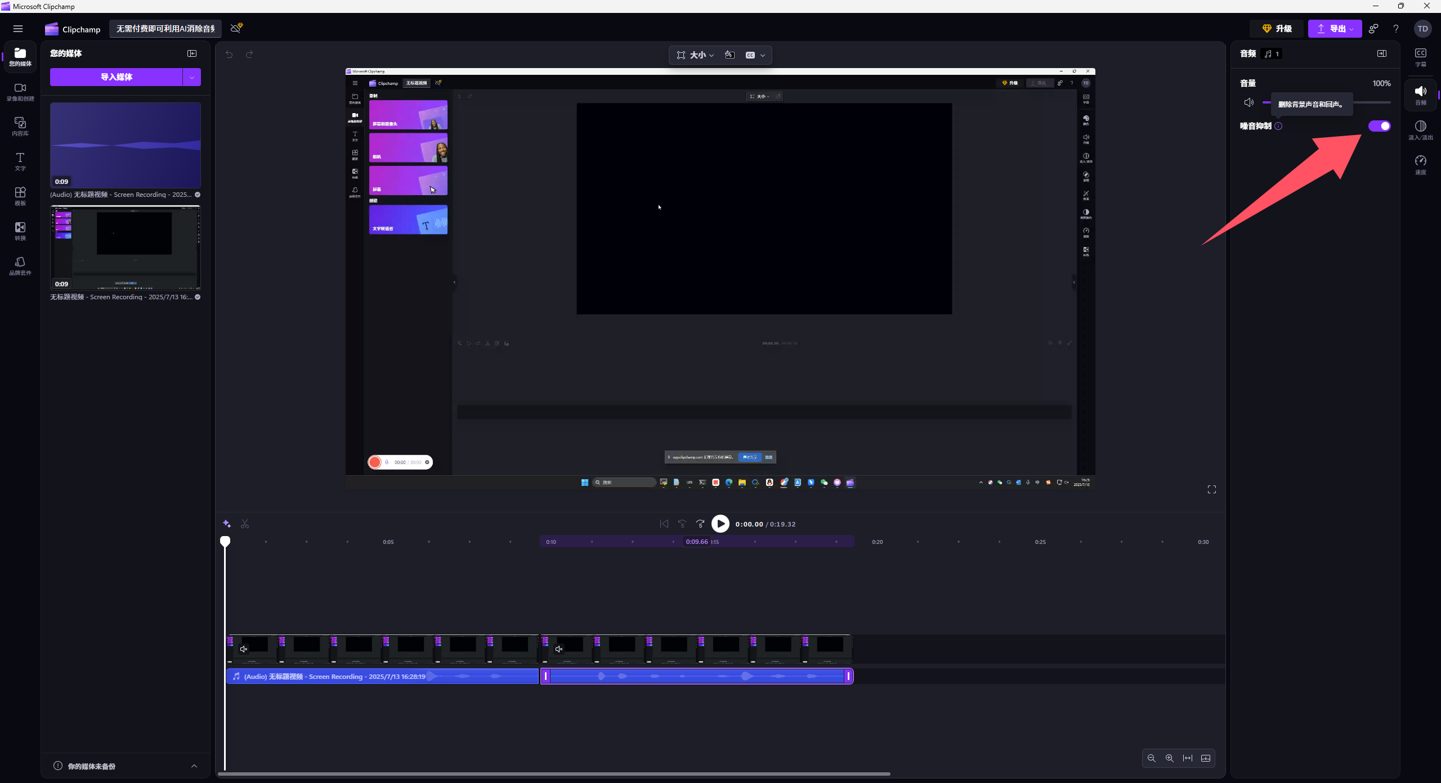This screenshot has height=783, width=1441.
Task: Toggle noise suppression switch off
Action: (1379, 126)
